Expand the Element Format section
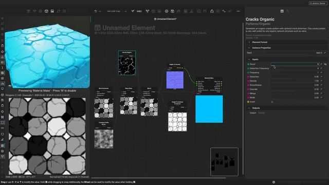 coord(286,42)
